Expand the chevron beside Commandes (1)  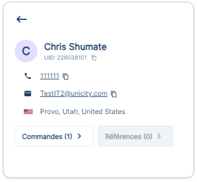pyautogui.click(x=79, y=136)
